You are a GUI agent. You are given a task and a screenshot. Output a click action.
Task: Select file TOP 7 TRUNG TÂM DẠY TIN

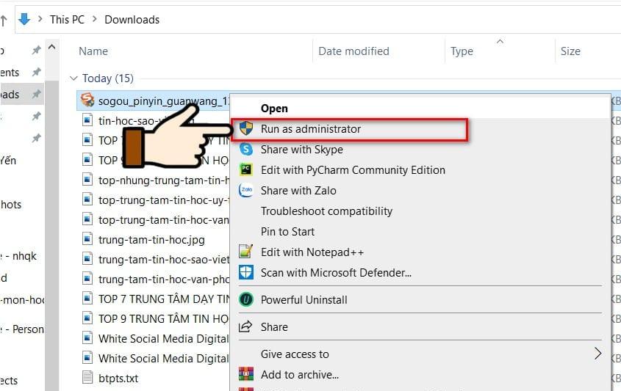164,299
